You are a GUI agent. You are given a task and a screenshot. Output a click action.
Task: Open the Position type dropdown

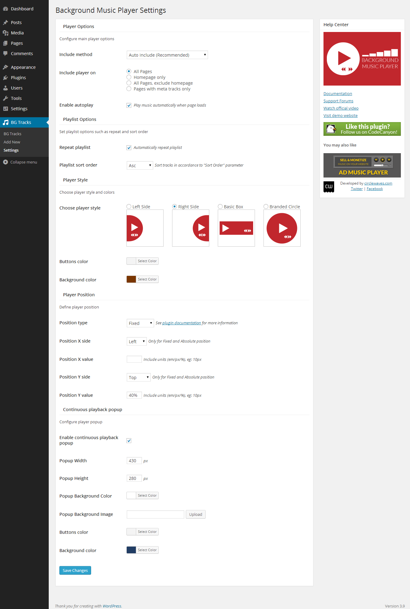140,323
